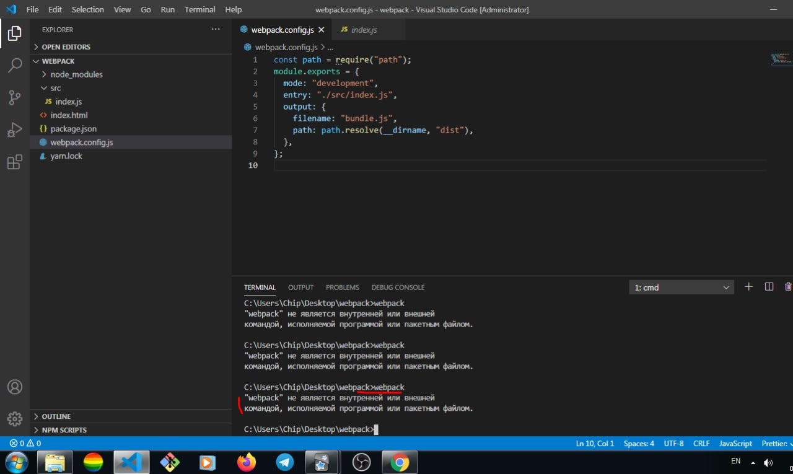Image resolution: width=793 pixels, height=474 pixels.
Task: Expand the NPM Scripts section
Action: (131, 430)
